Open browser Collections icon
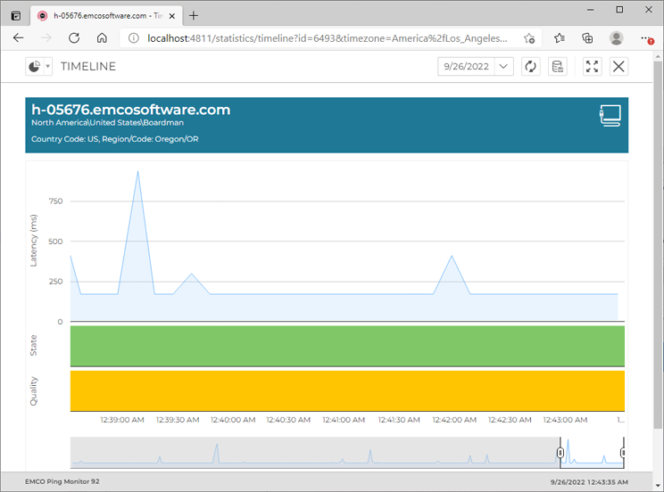The width and height of the screenshot is (664, 492). pos(587,38)
